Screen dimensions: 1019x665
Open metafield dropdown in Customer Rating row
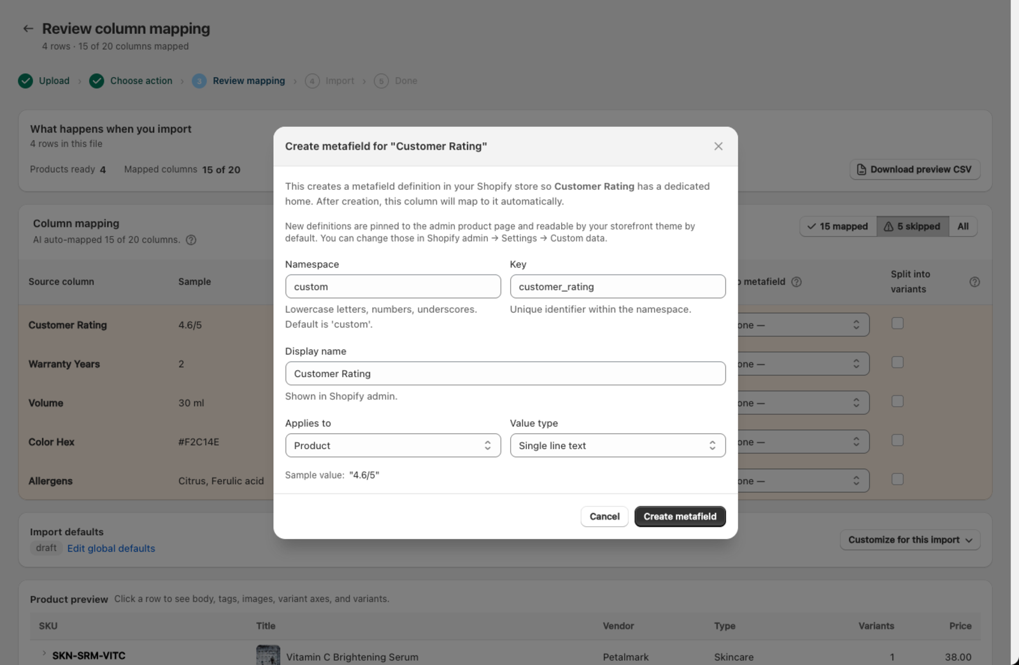[804, 325]
